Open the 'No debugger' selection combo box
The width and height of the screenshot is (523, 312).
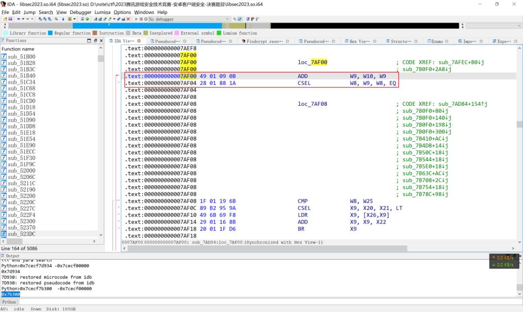pyautogui.click(x=189, y=19)
